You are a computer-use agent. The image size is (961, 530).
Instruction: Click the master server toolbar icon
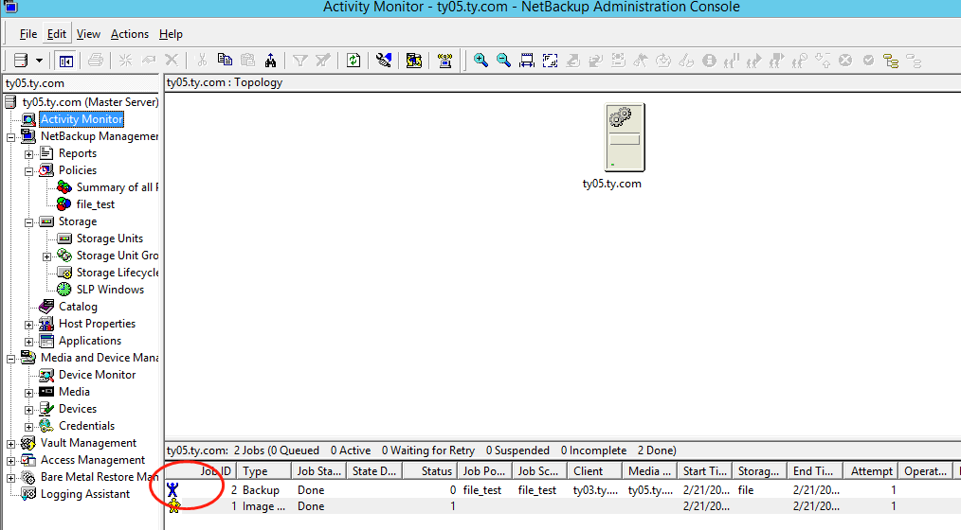(21, 61)
